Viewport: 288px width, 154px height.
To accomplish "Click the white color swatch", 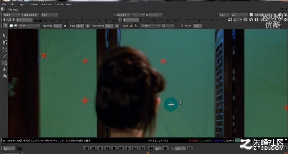I will point(11,26).
